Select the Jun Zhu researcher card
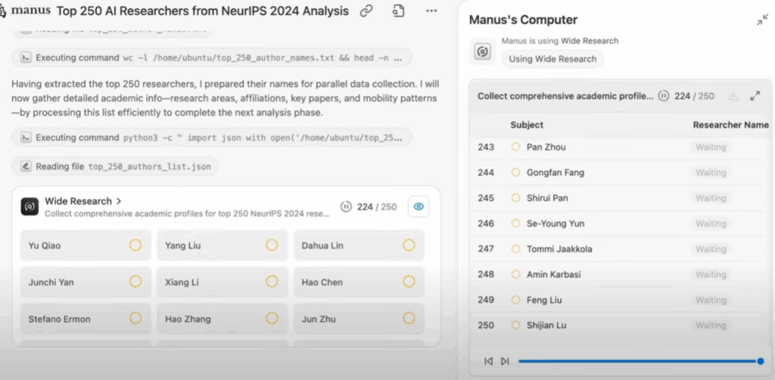 click(x=359, y=319)
